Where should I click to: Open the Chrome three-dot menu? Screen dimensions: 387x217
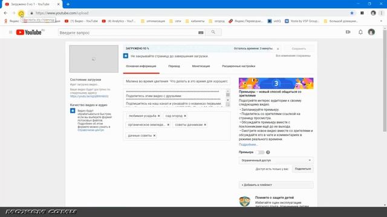[382, 13]
